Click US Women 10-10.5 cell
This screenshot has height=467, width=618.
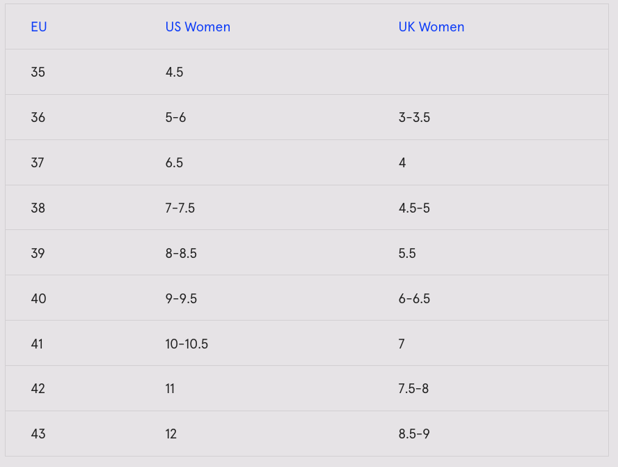(187, 344)
